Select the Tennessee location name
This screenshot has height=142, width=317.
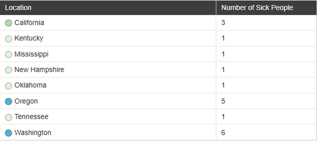coord(31,117)
